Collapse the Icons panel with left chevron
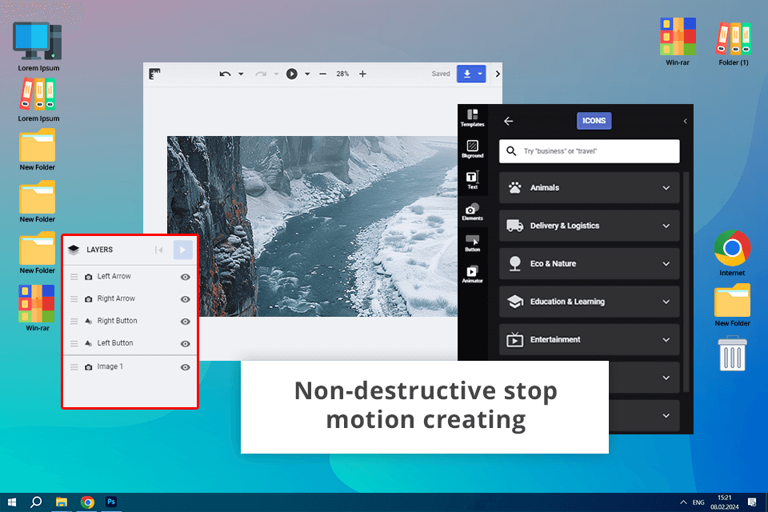This screenshot has height=512, width=768. [x=686, y=121]
